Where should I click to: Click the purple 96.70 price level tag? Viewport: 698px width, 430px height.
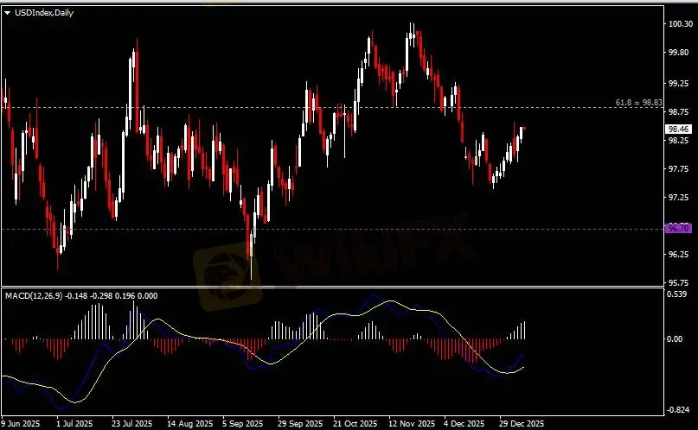click(x=678, y=229)
